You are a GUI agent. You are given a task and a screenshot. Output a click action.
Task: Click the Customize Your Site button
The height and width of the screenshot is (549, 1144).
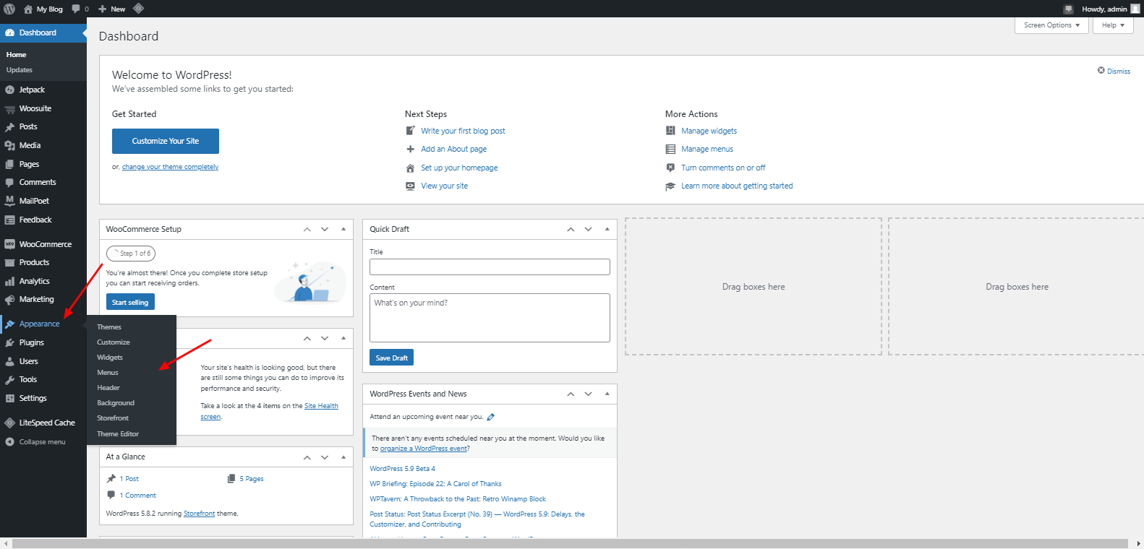click(x=166, y=141)
